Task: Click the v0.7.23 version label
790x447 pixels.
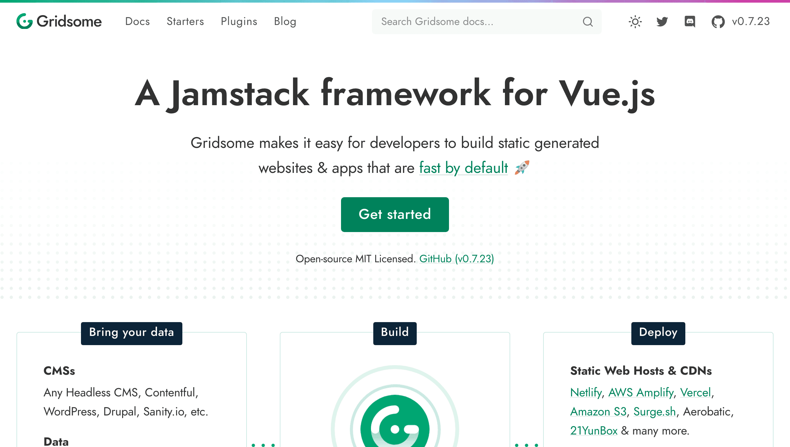Action: click(x=751, y=21)
